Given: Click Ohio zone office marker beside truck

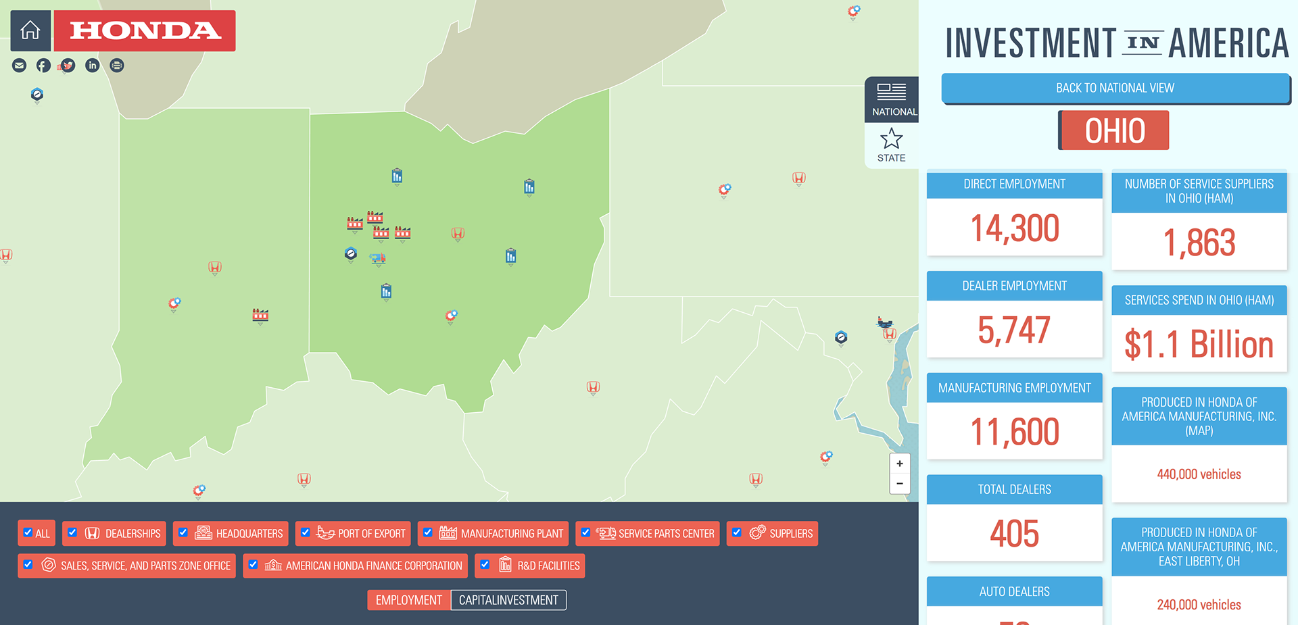Looking at the screenshot, I should tap(351, 254).
